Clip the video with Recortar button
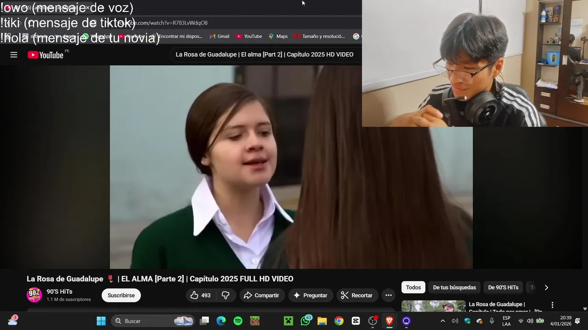The height and width of the screenshot is (330, 588). click(357, 296)
